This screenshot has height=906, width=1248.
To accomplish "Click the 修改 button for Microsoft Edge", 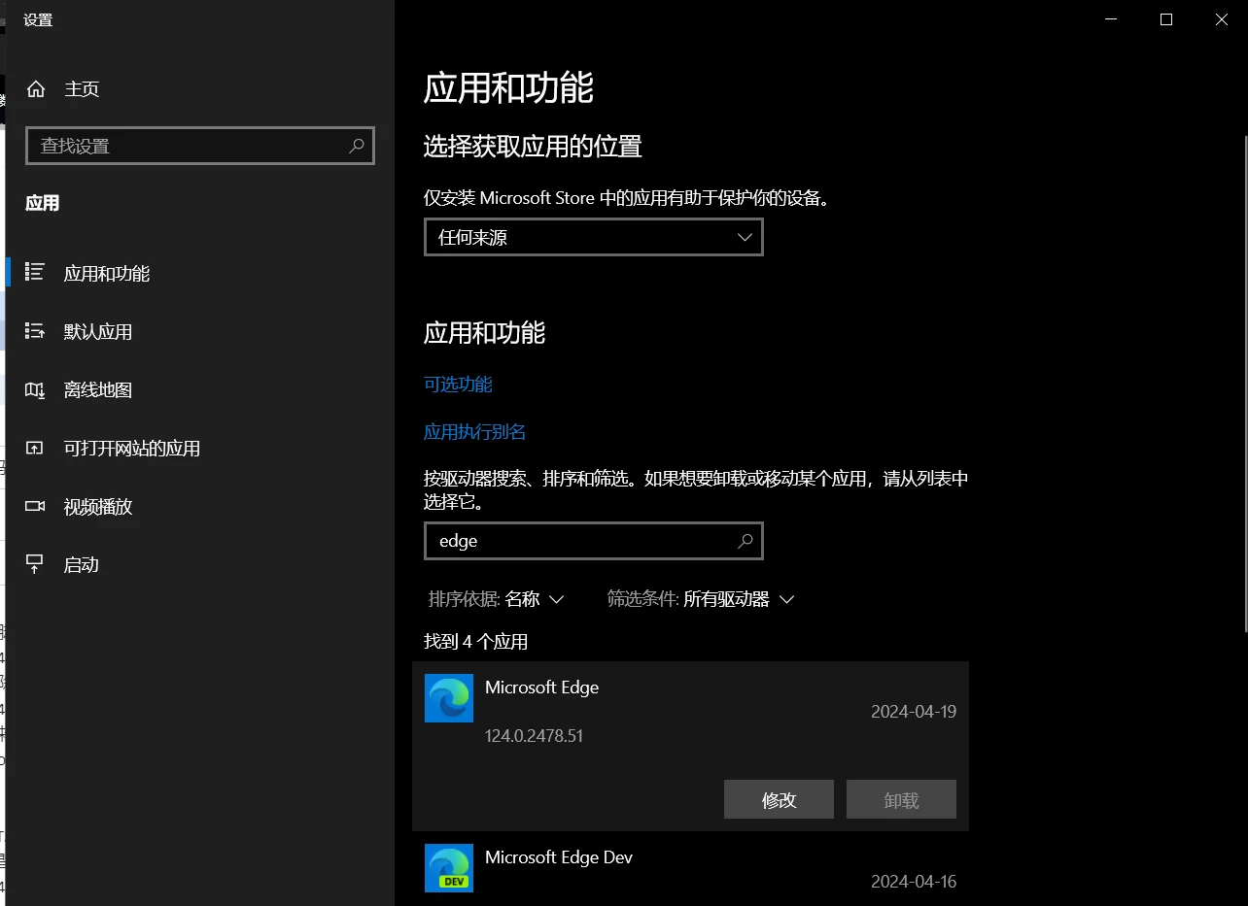I will (779, 799).
